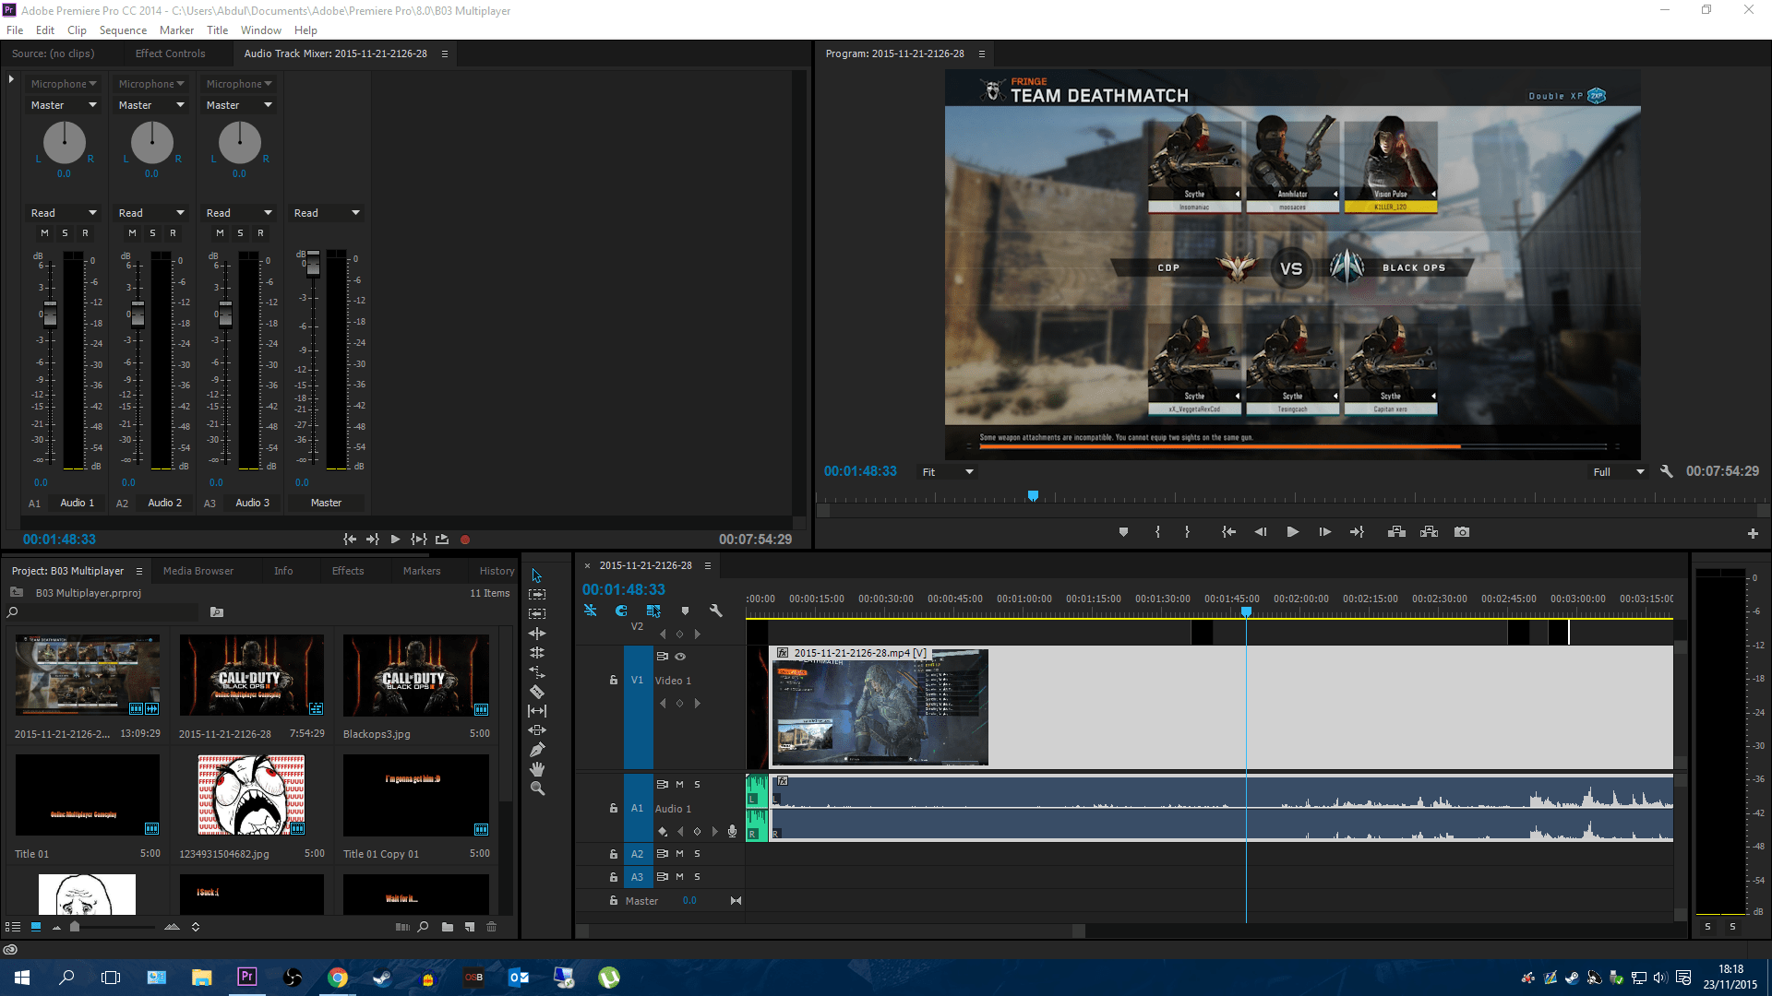
Task: Open the Microphone input dropdown in Audio Track Mixer
Action: tap(63, 83)
